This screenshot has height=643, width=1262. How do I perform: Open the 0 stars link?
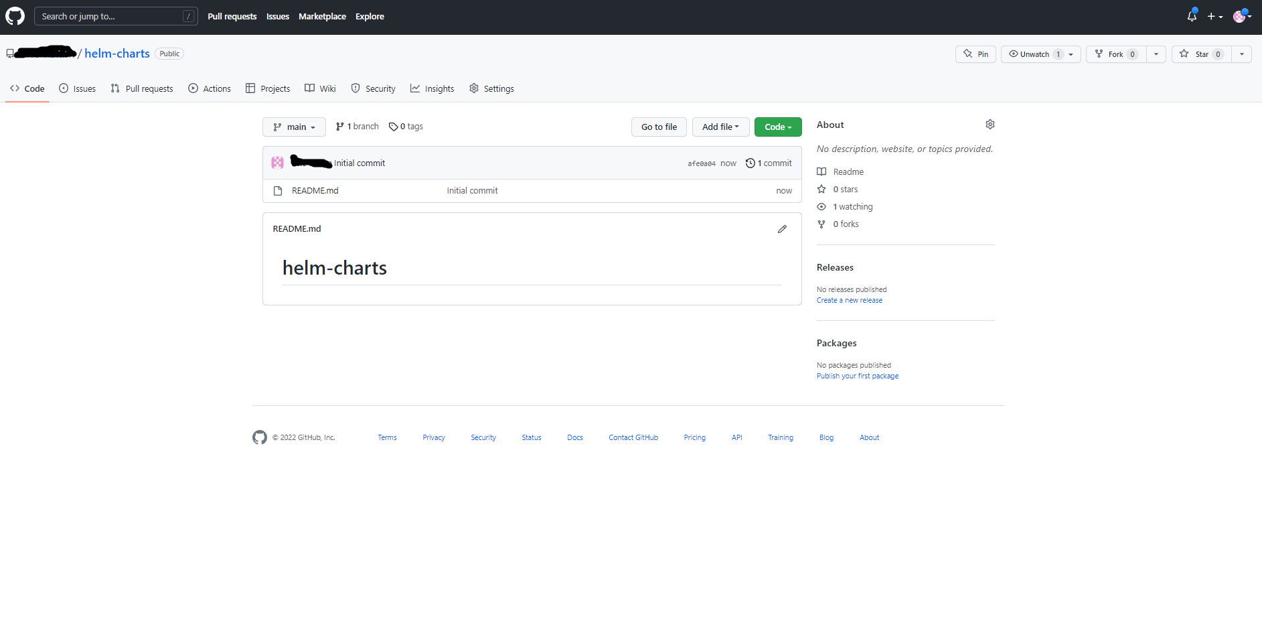coord(846,190)
